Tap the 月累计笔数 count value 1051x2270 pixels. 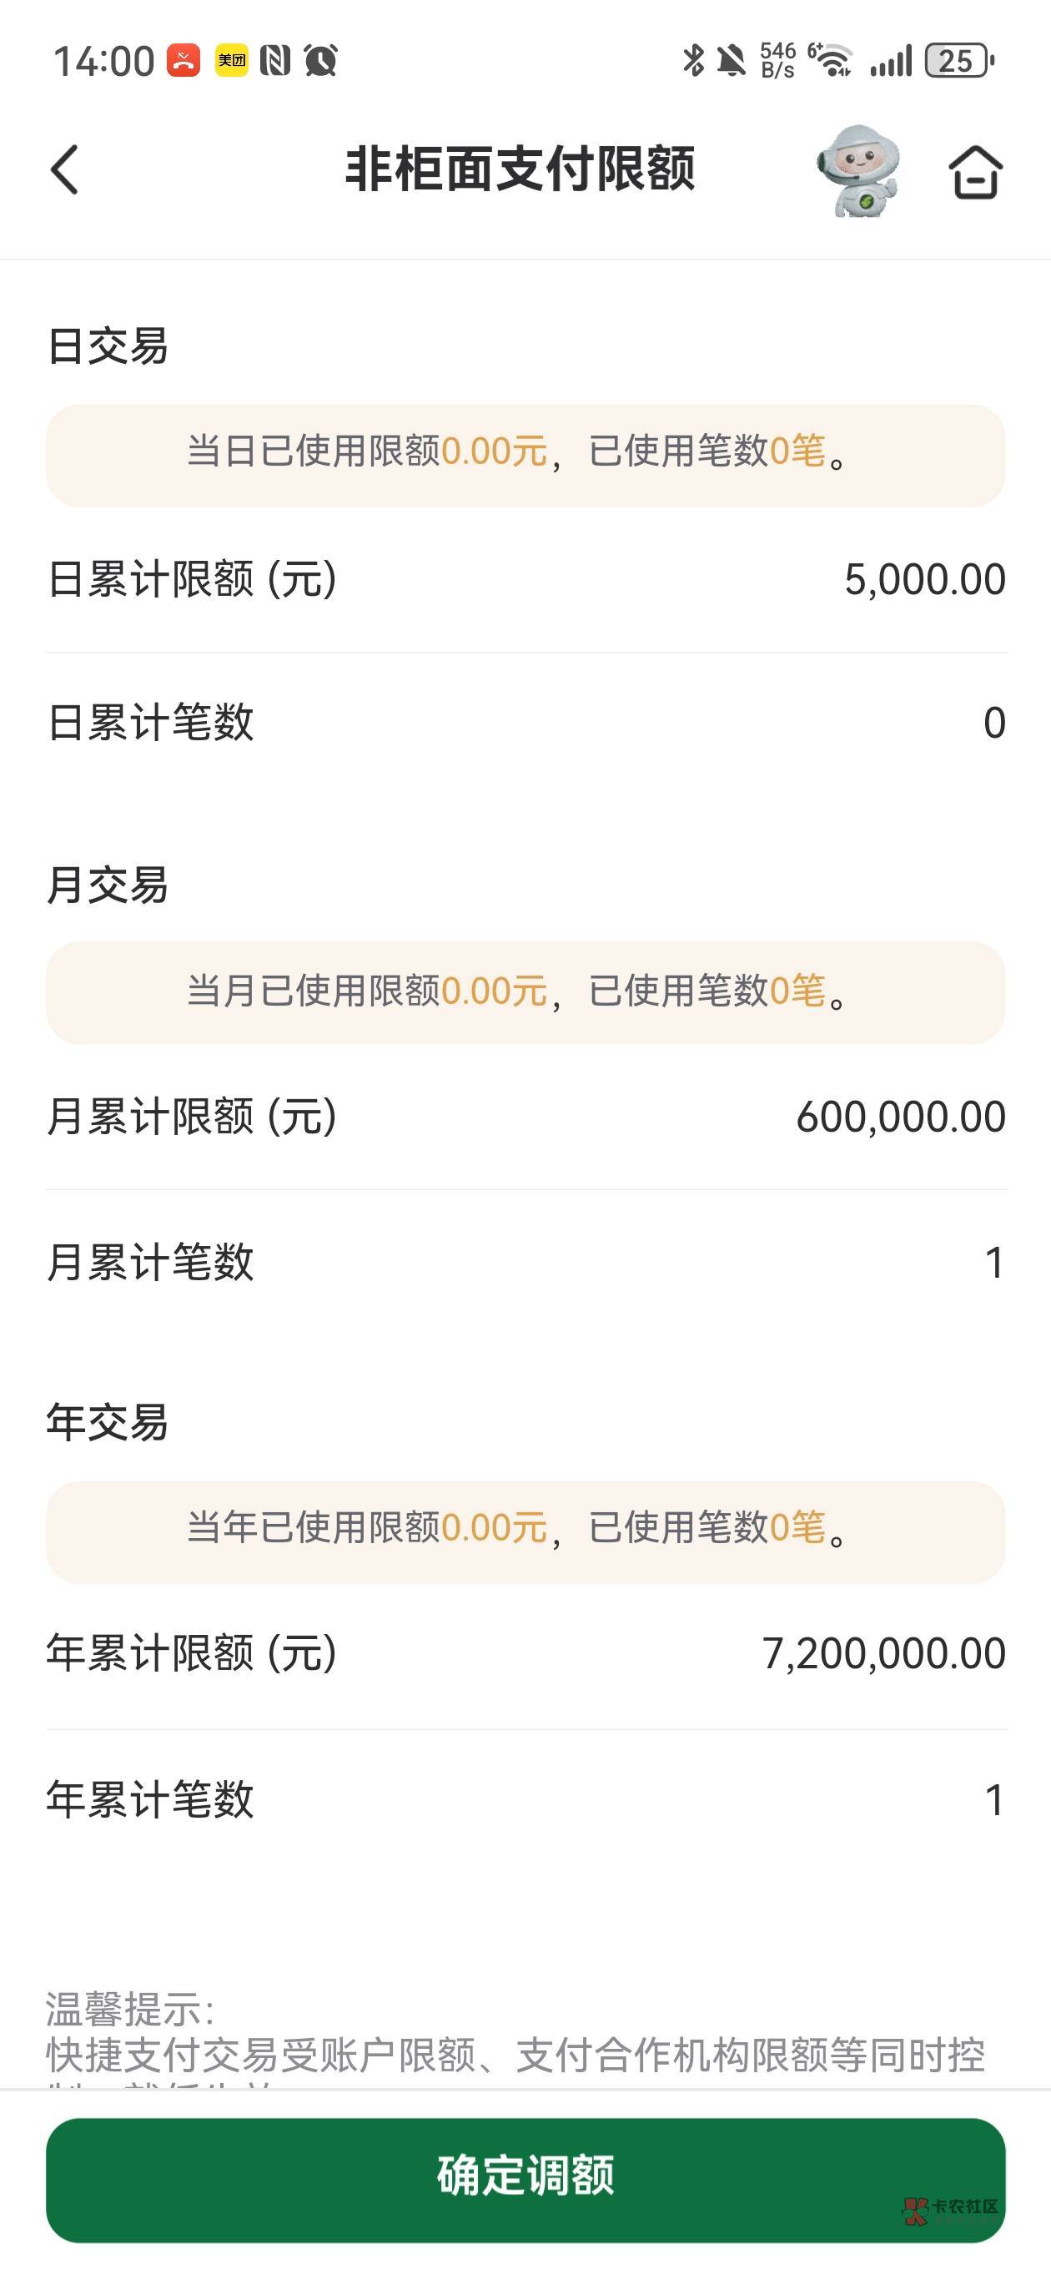tap(993, 1263)
